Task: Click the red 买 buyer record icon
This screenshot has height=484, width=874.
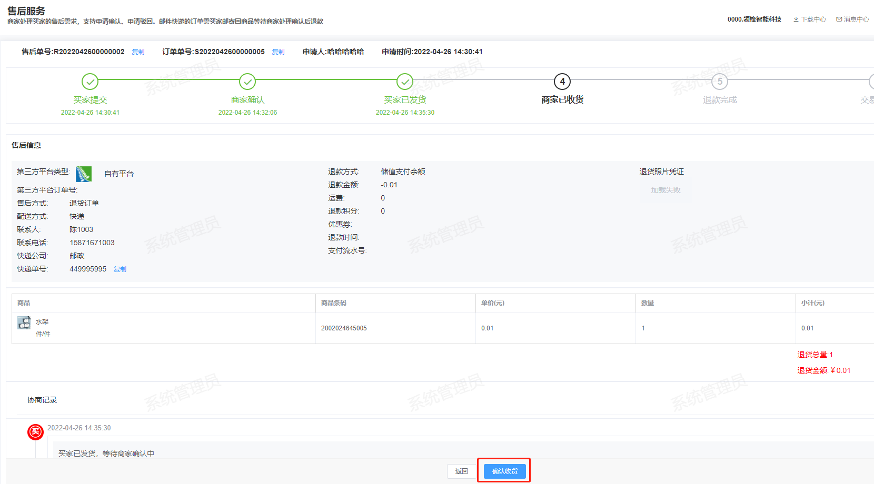Action: click(x=35, y=432)
